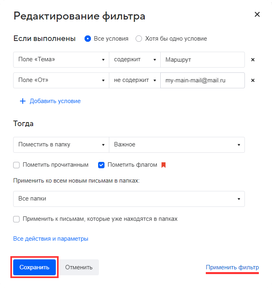Expand the «Все папки» dropdown

129,199
